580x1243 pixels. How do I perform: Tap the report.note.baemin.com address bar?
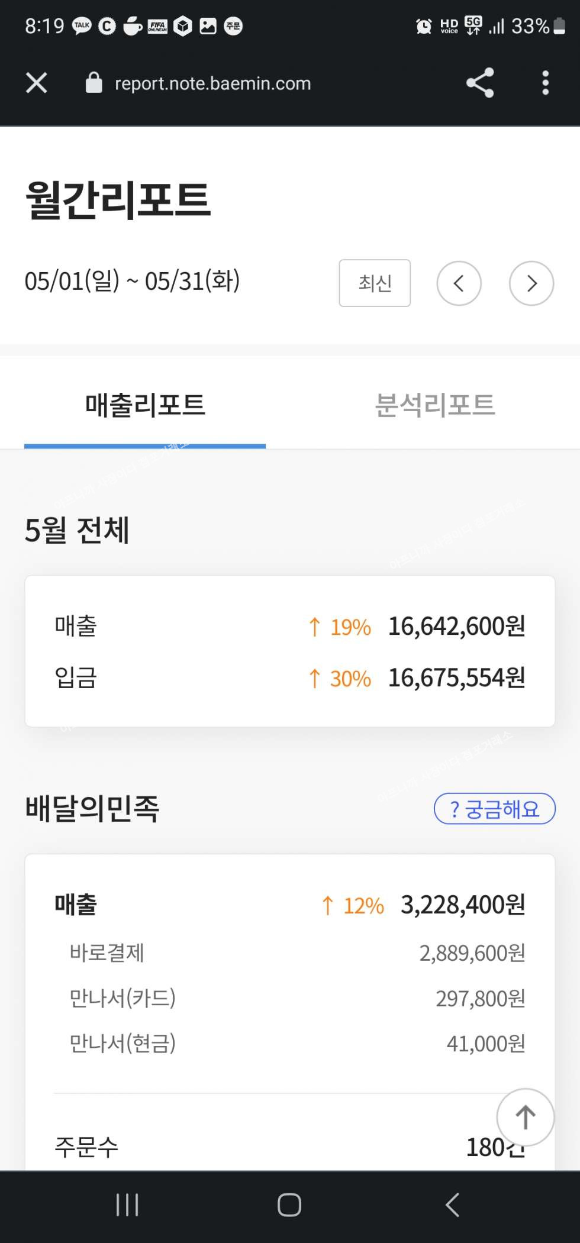coord(212,83)
